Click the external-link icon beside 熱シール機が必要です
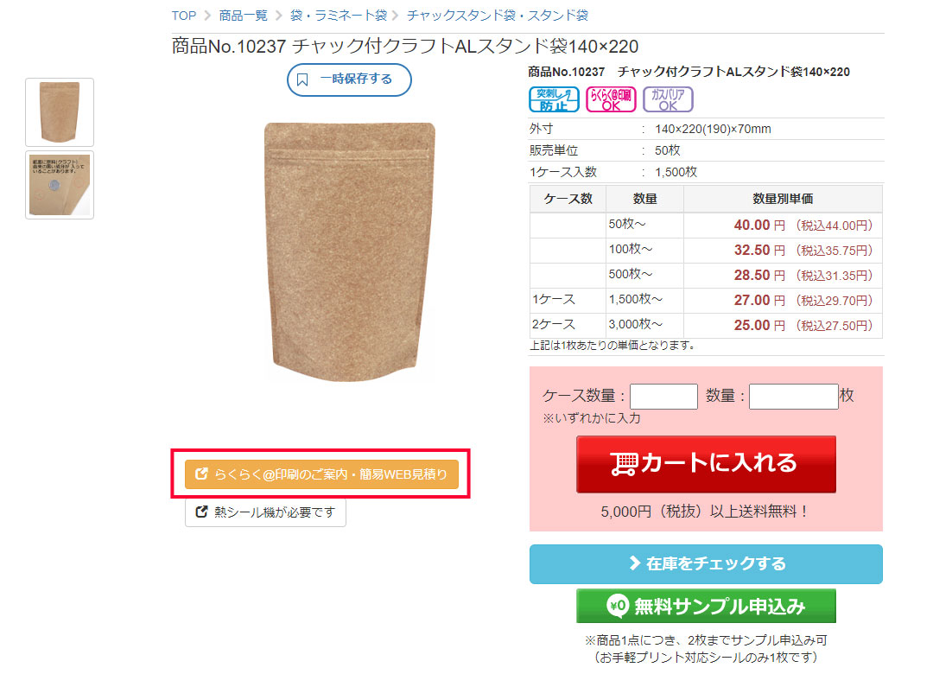The height and width of the screenshot is (674, 933). coord(201,512)
